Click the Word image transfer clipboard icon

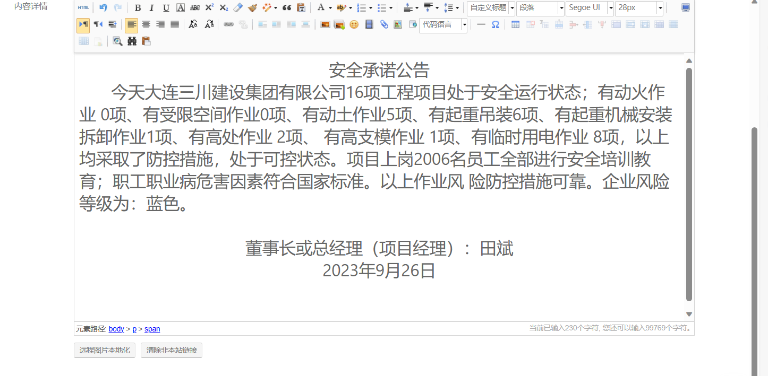tap(146, 41)
